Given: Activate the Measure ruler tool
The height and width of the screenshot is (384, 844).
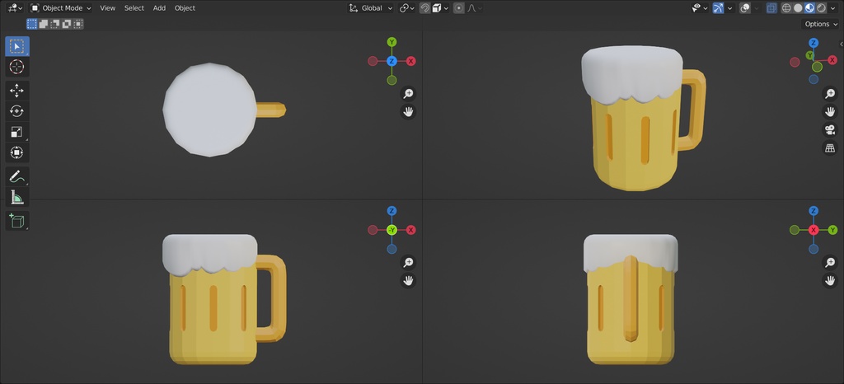Looking at the screenshot, I should pyautogui.click(x=17, y=197).
